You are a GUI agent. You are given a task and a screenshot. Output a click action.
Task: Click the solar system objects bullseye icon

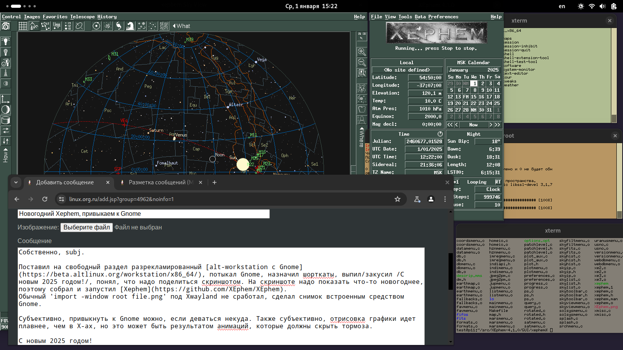click(x=97, y=26)
